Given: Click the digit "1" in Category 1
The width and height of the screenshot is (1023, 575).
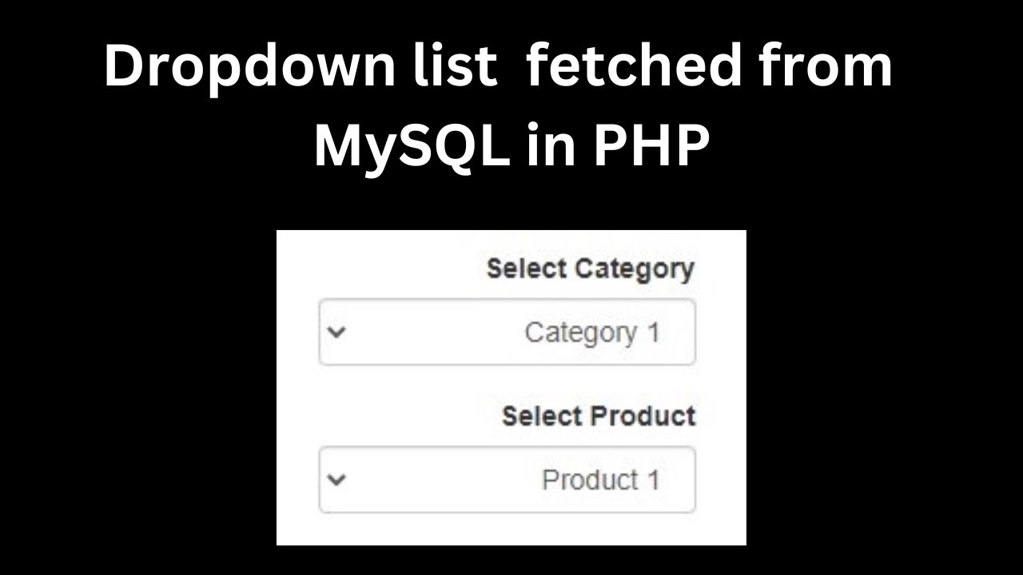Looking at the screenshot, I should (653, 332).
